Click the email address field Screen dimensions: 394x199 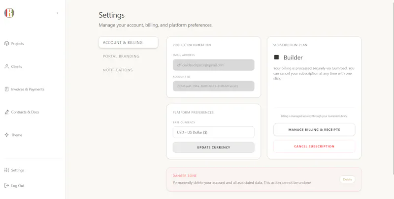(214, 65)
